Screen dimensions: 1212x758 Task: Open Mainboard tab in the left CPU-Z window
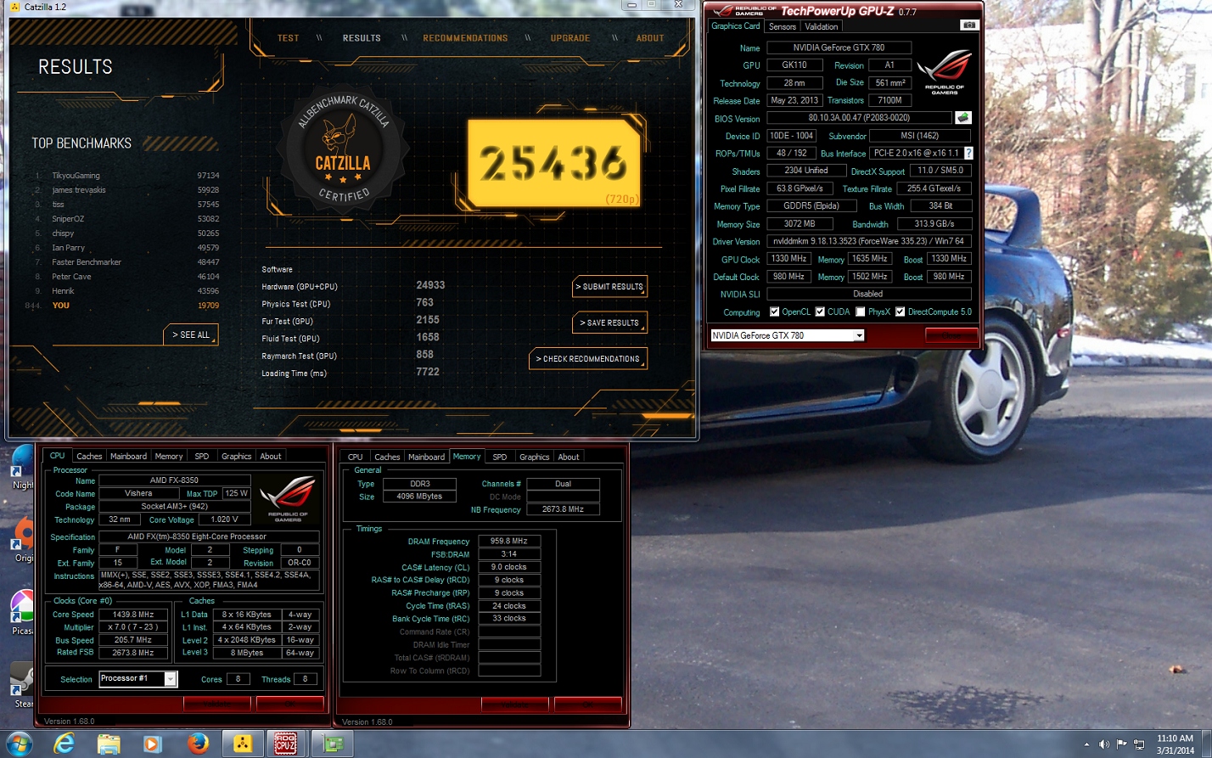point(128,457)
